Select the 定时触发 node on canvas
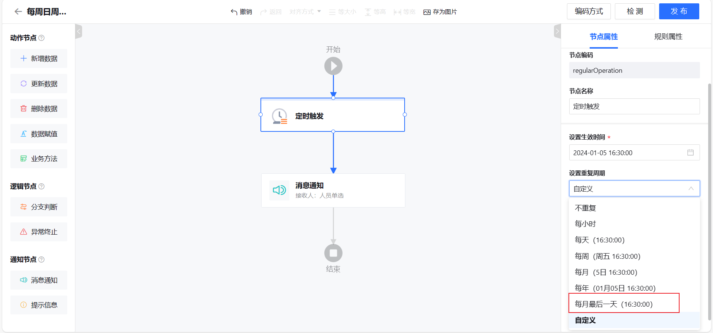Screen dimensions: 713x333 coord(333,115)
